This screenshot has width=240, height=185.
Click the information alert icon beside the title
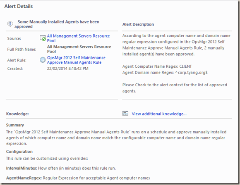pyautogui.click(x=10, y=24)
